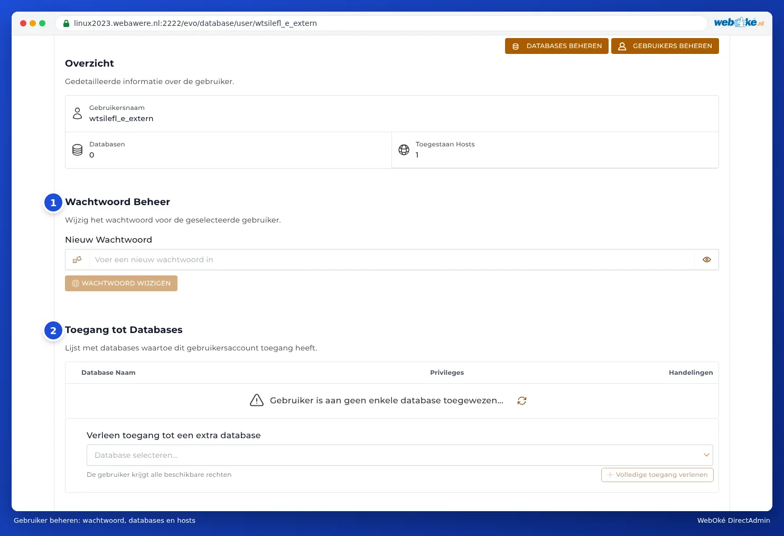
Task: Click the lock icon in the address bar
Action: tap(67, 23)
